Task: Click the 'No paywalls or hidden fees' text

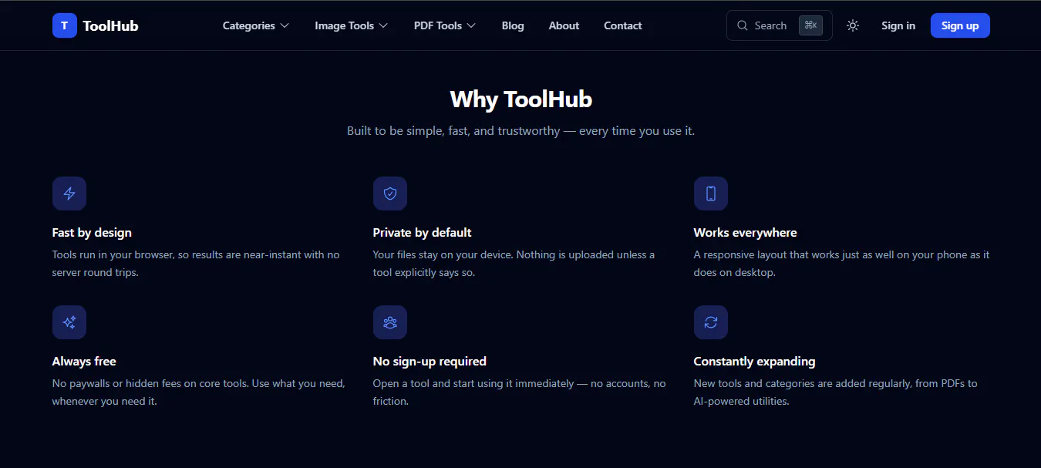Action: (199, 392)
